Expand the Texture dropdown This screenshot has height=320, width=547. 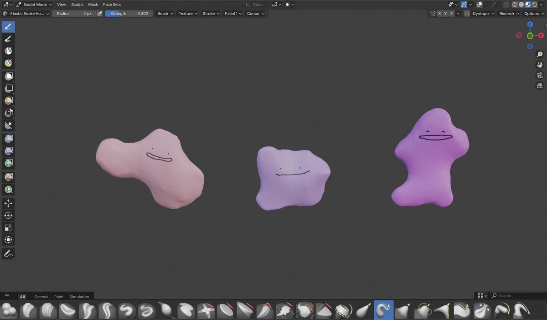point(188,14)
